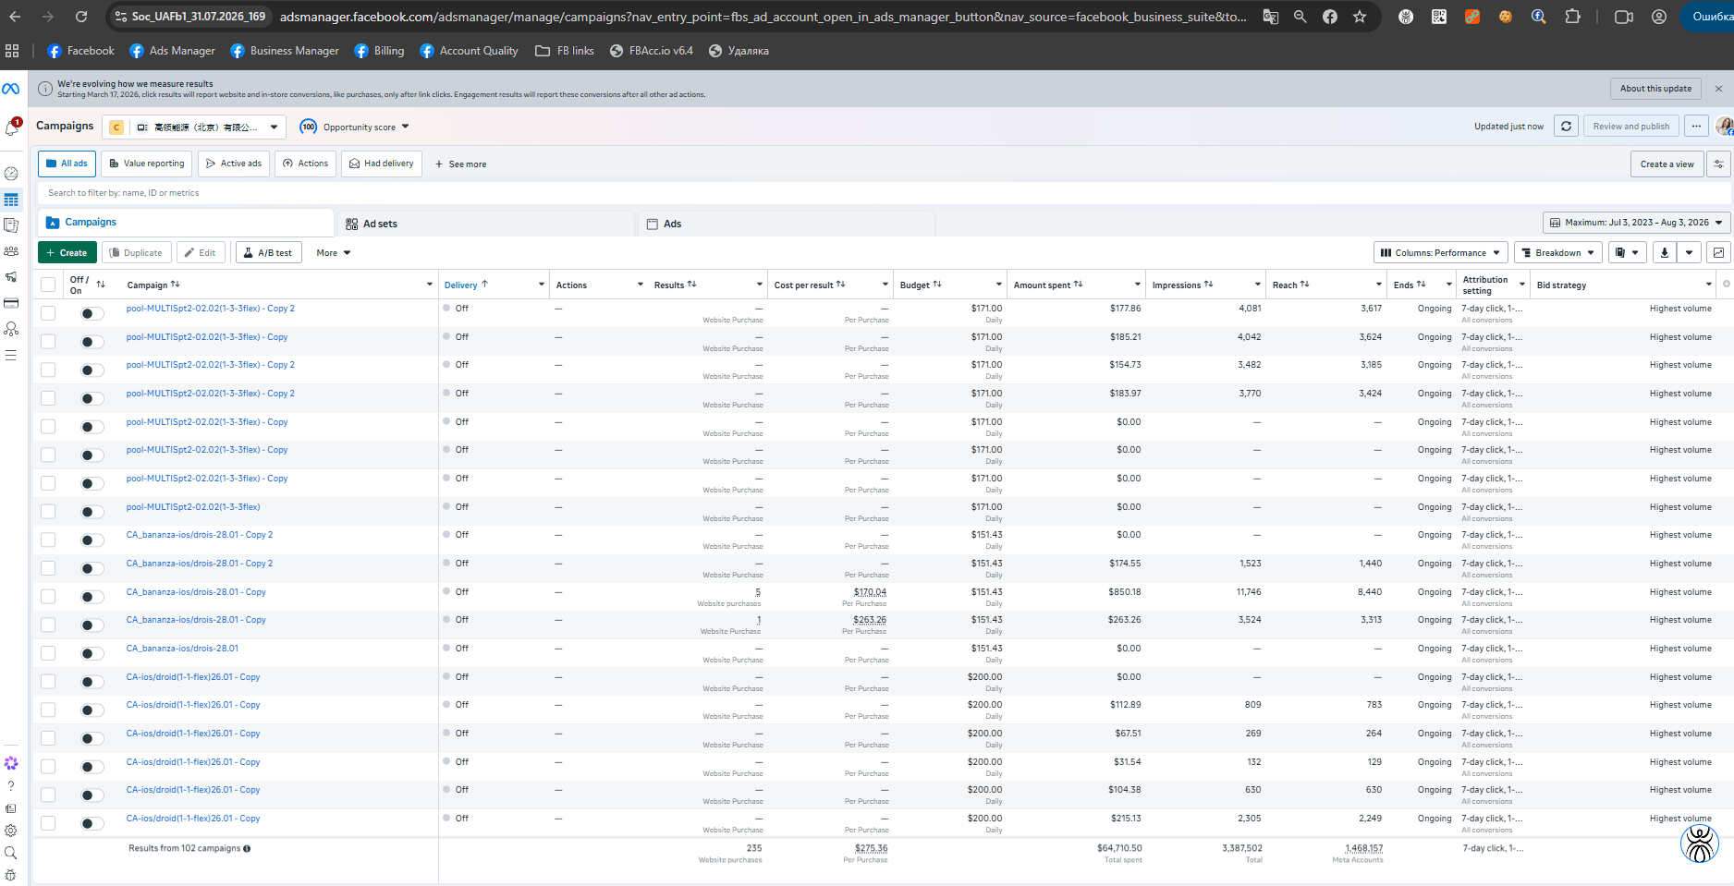
Task: Open the CA_bananza-ios/drois-28.01 campaign link
Action: [182, 649]
